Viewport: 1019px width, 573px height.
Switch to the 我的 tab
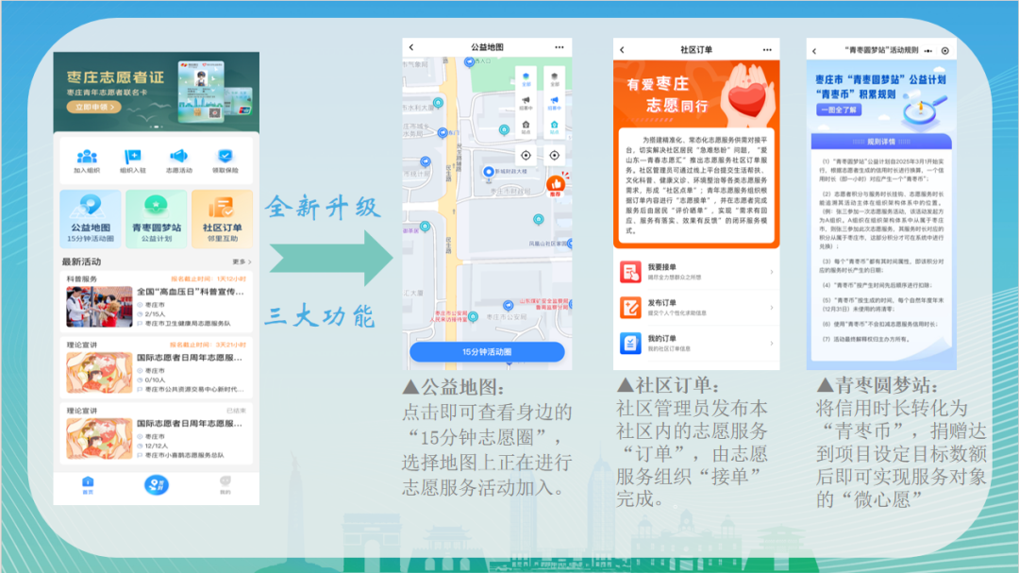[225, 485]
